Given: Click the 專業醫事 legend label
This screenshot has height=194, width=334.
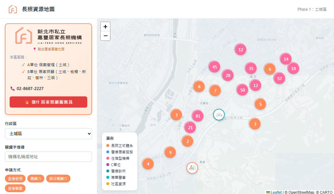Looking at the screenshot, I should 118,177.
